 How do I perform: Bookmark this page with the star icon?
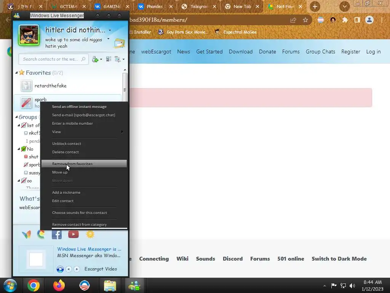305,20
